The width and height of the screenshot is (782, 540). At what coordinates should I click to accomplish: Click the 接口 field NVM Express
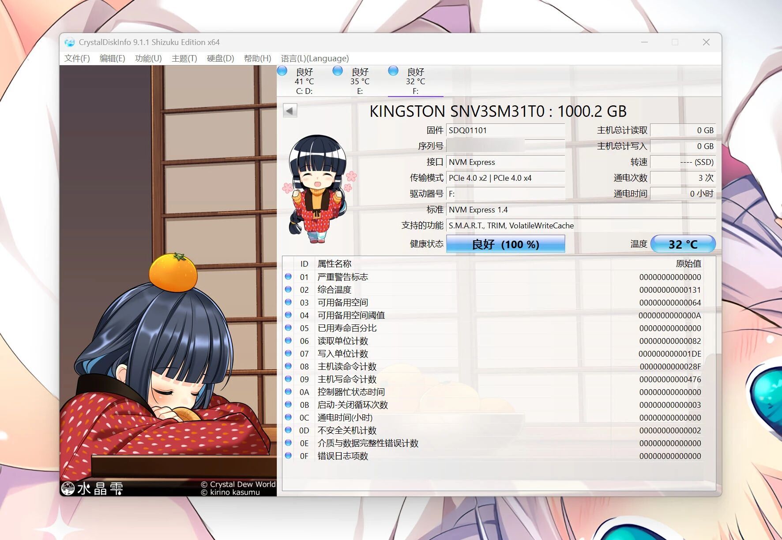[506, 162]
